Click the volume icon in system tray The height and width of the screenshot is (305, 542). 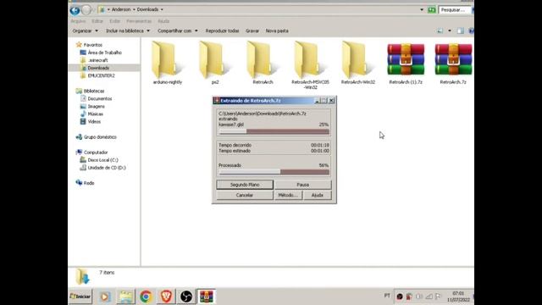[419, 297]
